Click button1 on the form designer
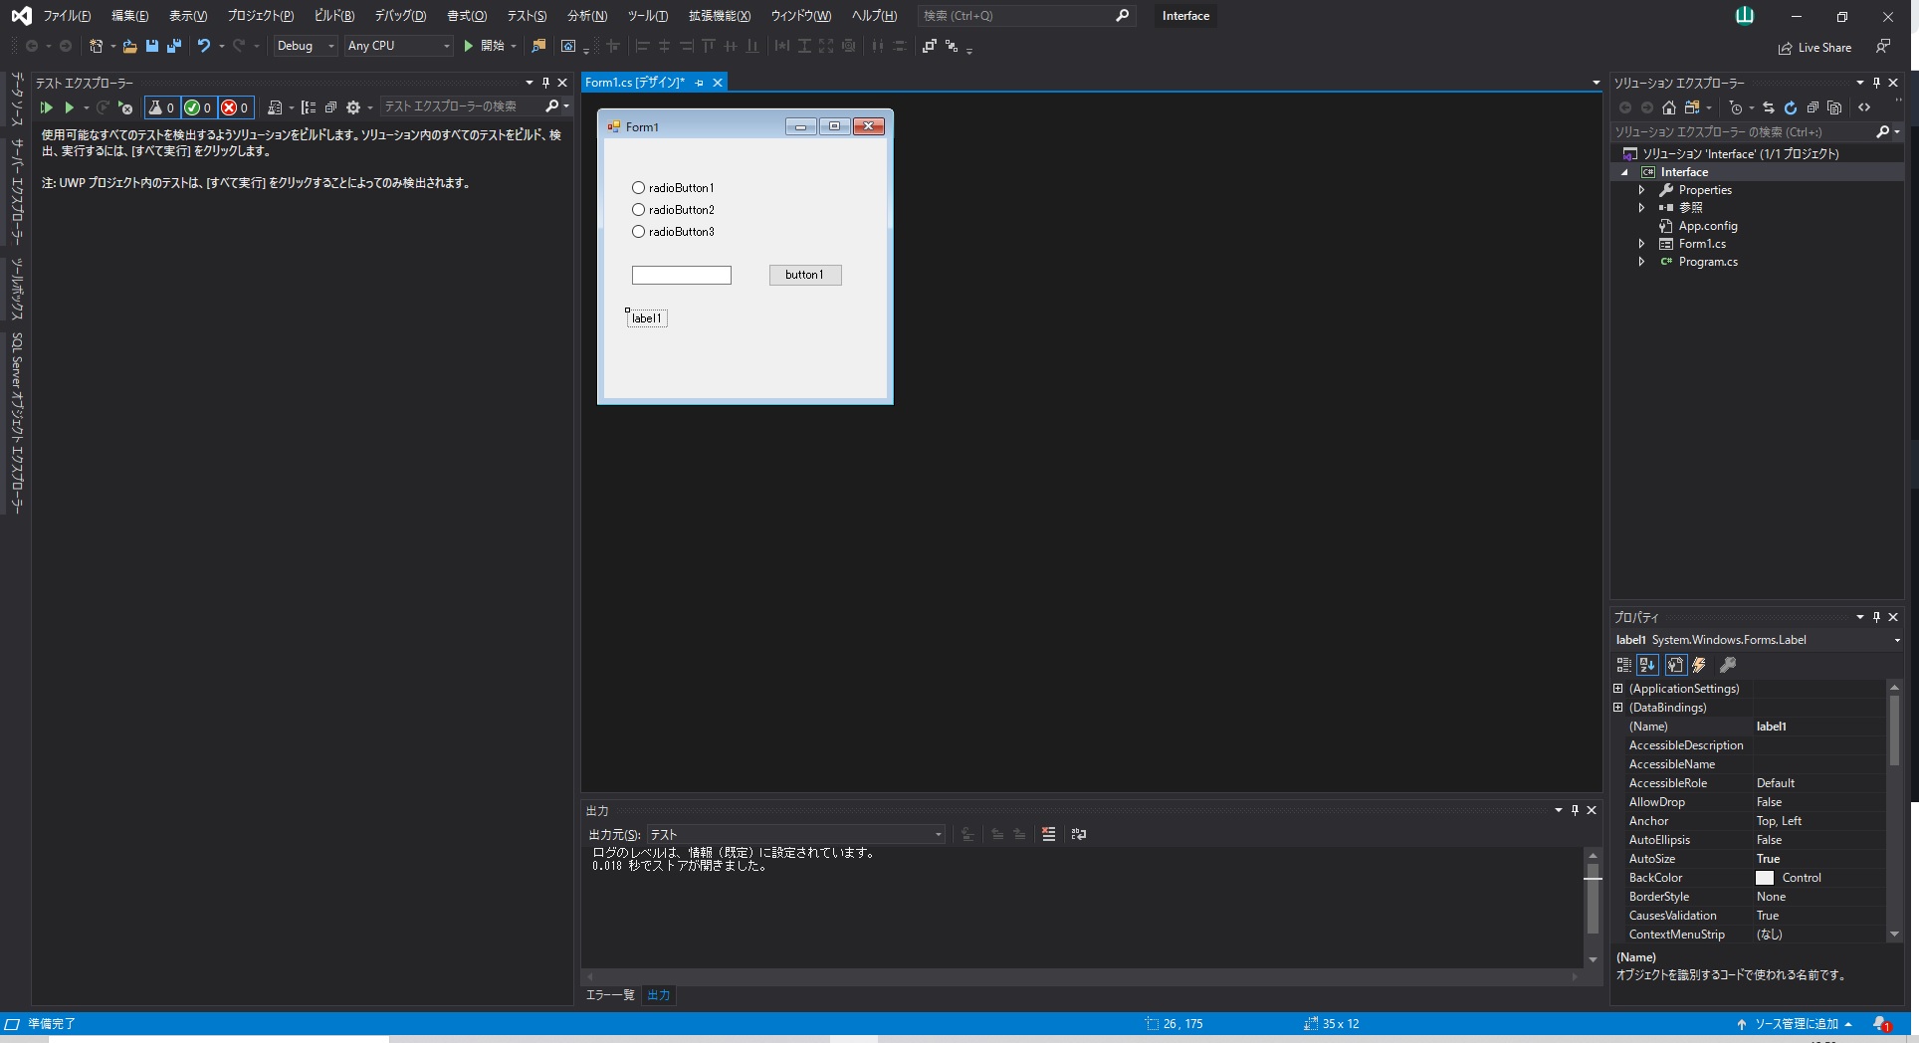The image size is (1919, 1043). tap(804, 275)
